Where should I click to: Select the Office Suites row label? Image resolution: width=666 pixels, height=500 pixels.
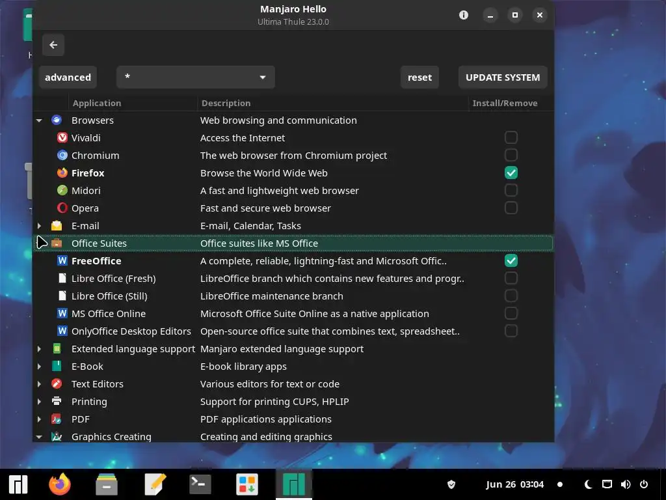[x=99, y=243]
